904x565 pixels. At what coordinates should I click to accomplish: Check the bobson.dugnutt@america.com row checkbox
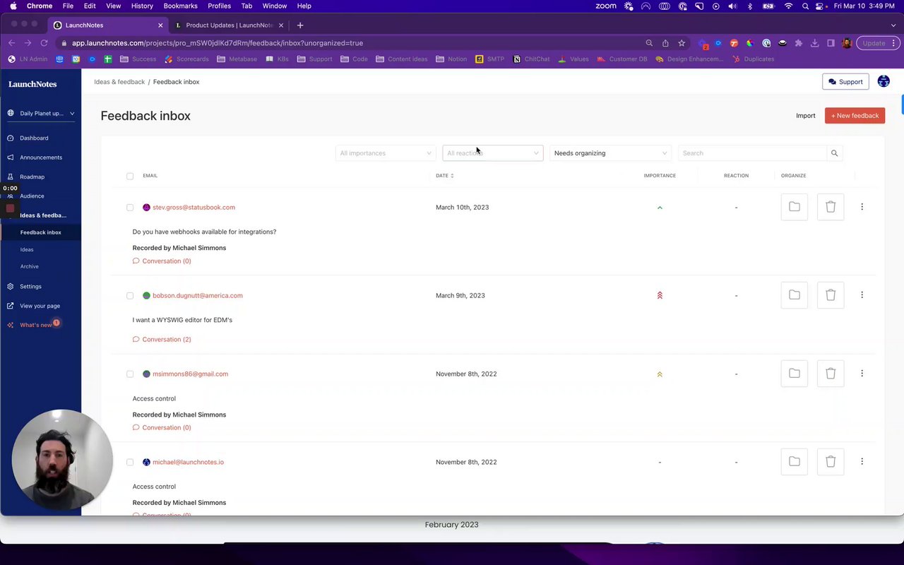coord(130,296)
